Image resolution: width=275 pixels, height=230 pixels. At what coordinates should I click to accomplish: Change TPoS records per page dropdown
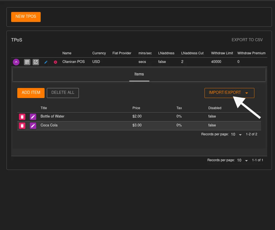pyautogui.click(x=242, y=160)
